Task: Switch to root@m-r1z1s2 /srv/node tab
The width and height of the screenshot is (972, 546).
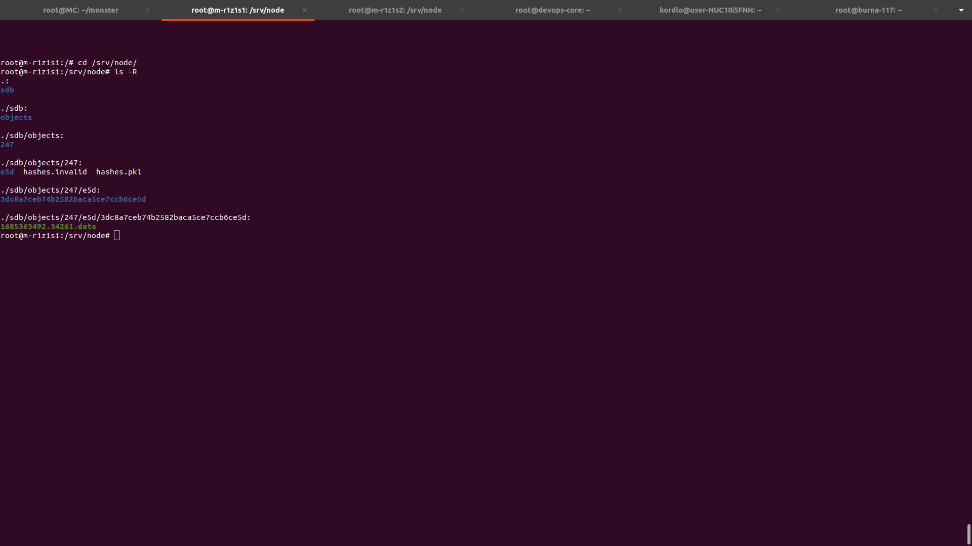Action: tap(395, 10)
